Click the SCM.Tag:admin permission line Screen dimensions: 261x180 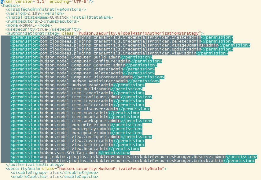coord(70,153)
